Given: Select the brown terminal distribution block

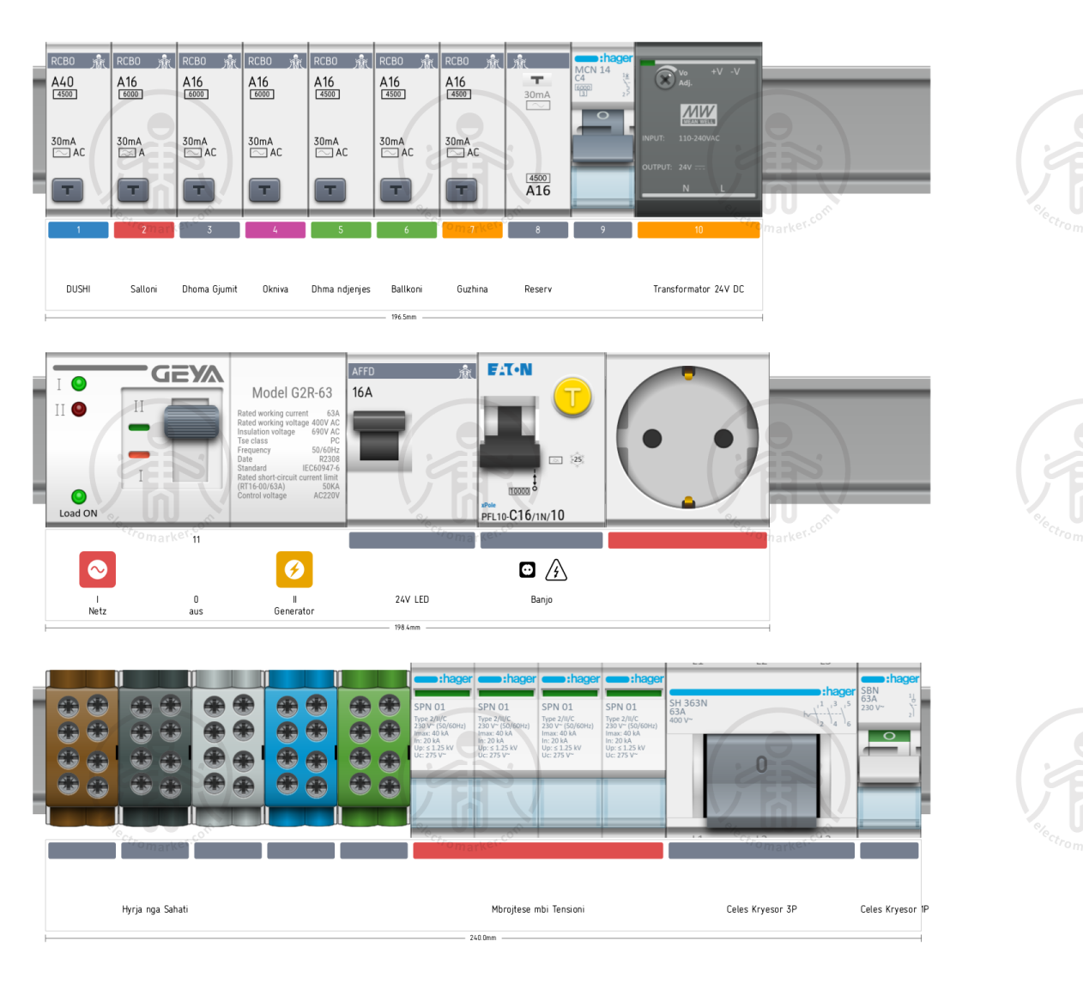Looking at the screenshot, I should click(x=82, y=749).
